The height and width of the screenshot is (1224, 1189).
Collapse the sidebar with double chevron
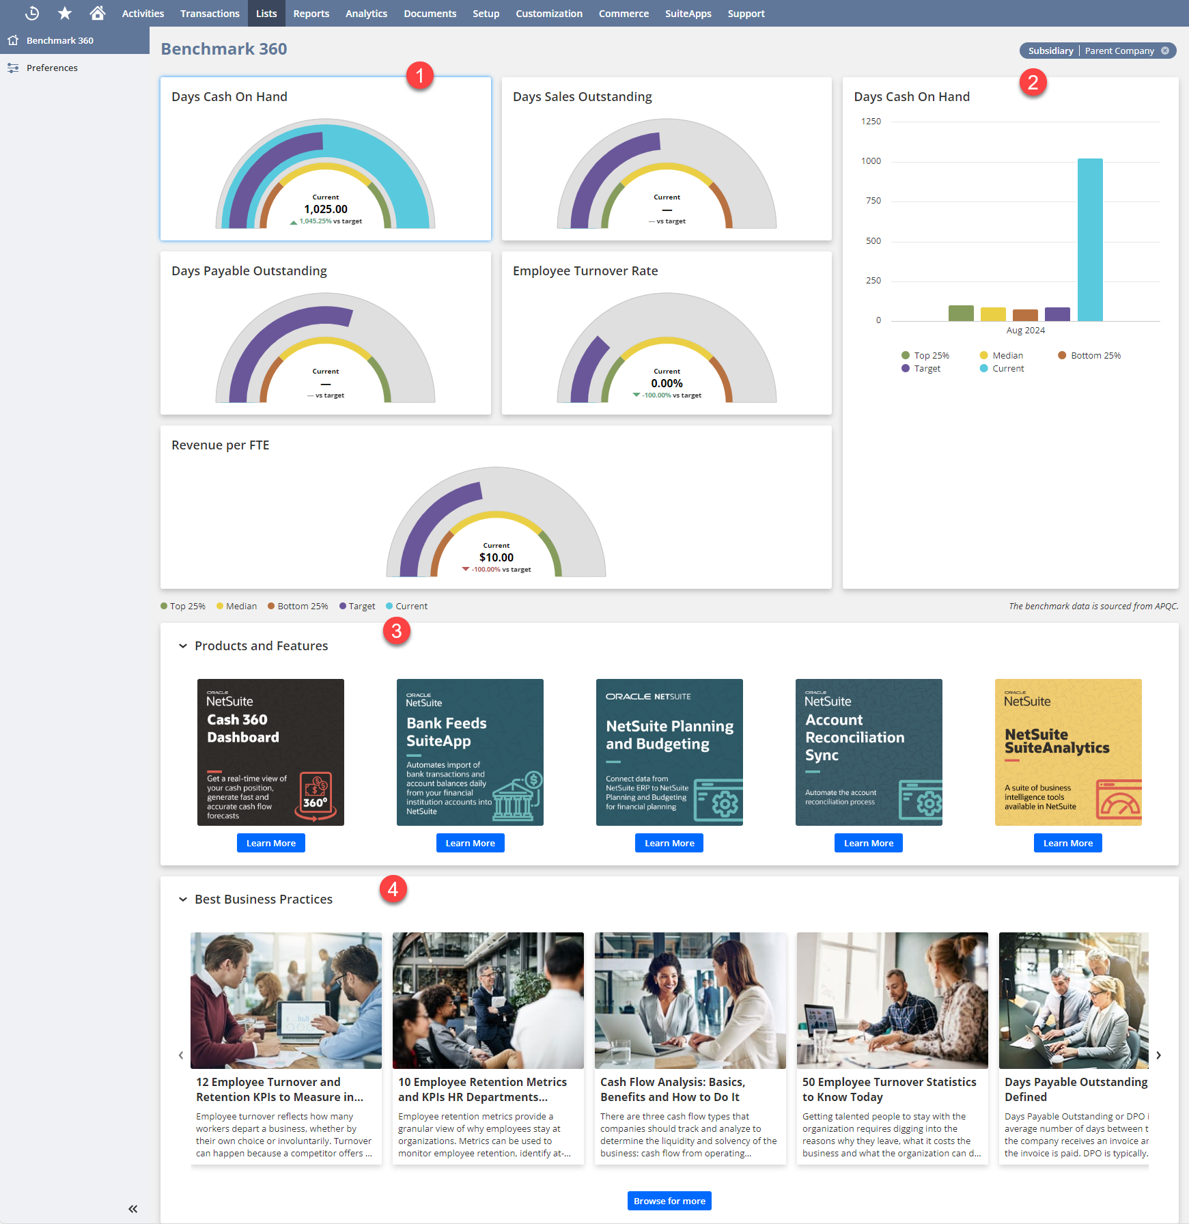tap(132, 1209)
